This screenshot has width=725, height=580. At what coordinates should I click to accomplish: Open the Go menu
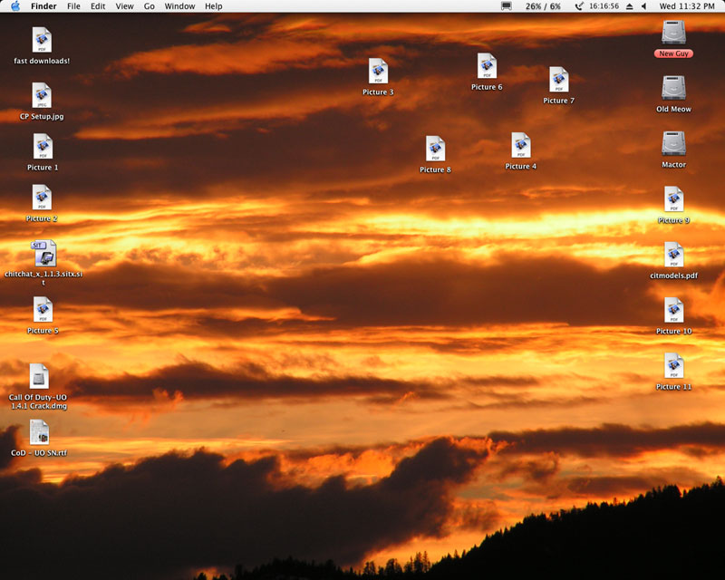(149, 6)
